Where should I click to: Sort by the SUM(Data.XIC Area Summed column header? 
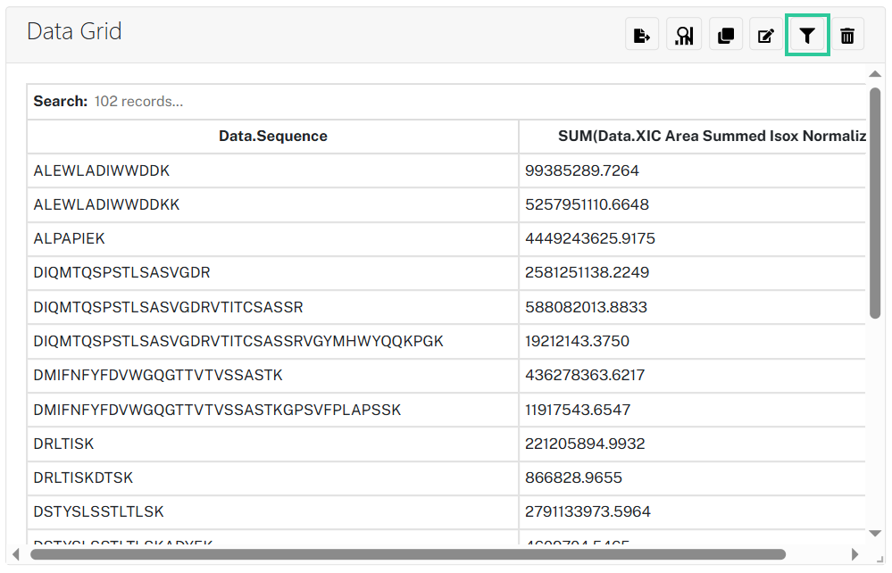(x=693, y=136)
